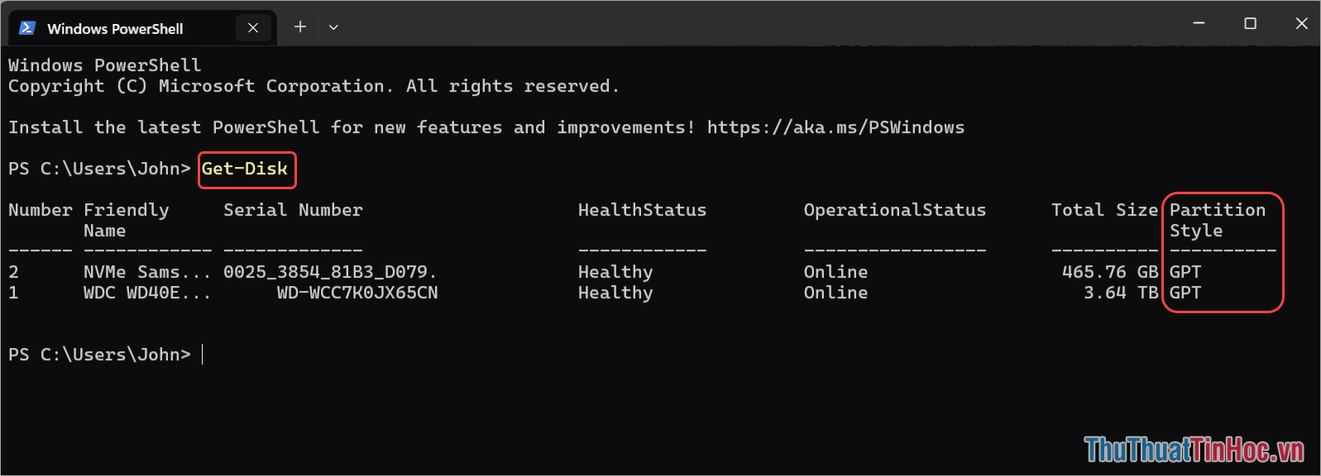Click the serial number 0025_3854_81B3_D079
Image resolution: width=1321 pixels, height=476 pixels.
[329, 272]
